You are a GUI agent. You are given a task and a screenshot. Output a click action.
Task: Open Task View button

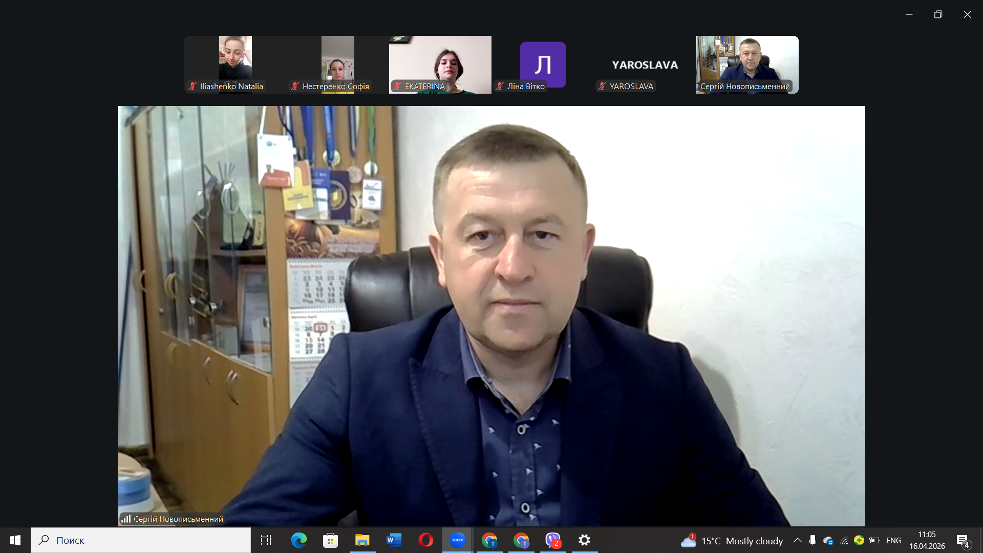(x=266, y=540)
